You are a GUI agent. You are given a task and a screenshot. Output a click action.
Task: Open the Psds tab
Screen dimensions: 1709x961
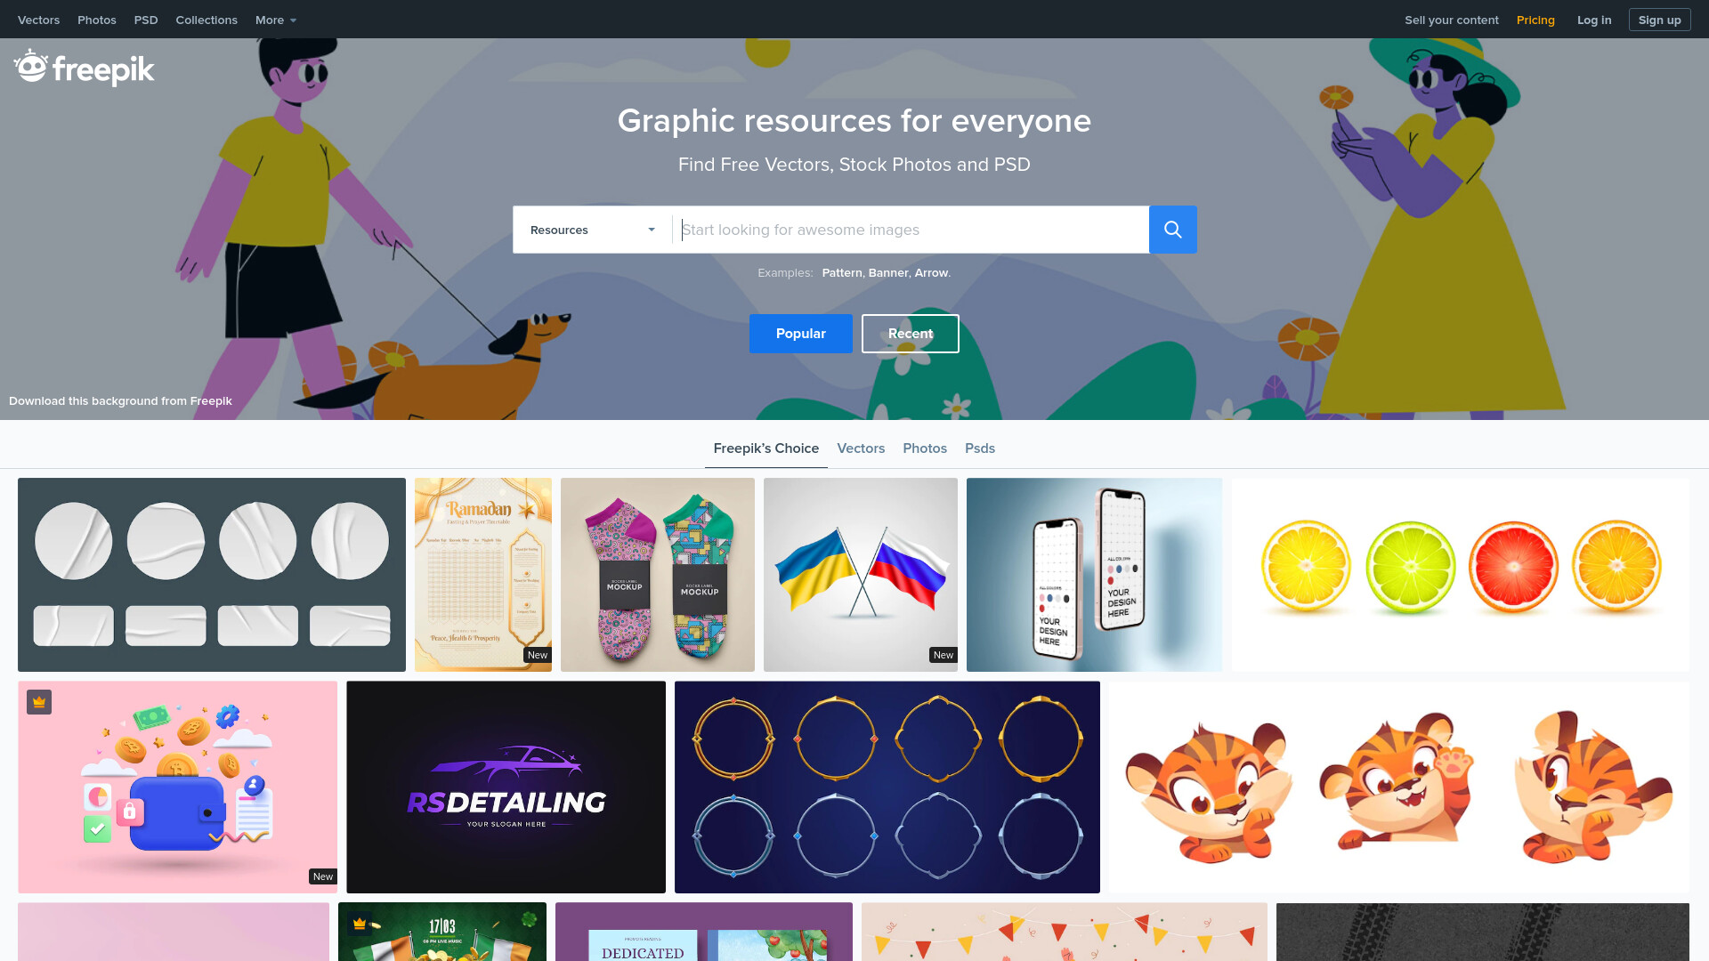980,448
